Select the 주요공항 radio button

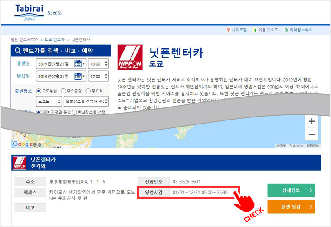[x=64, y=91]
